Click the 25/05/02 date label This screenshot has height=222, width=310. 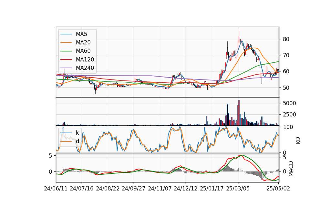point(278,189)
